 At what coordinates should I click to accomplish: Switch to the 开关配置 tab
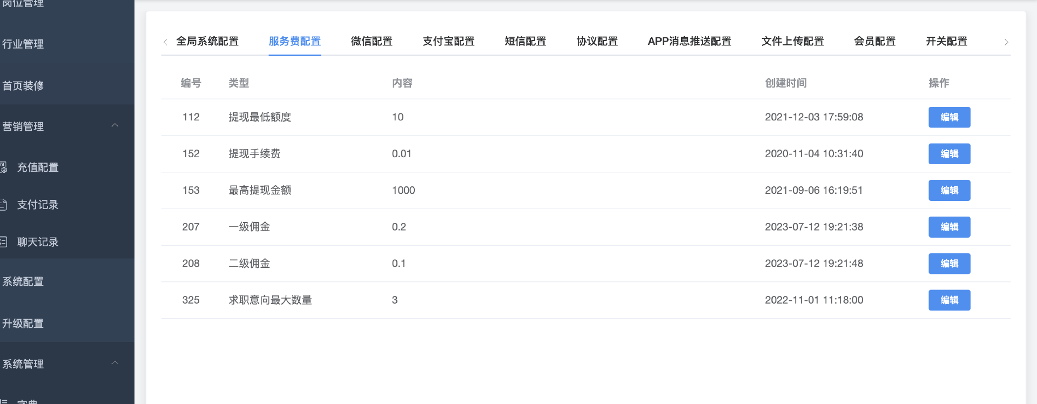point(946,42)
